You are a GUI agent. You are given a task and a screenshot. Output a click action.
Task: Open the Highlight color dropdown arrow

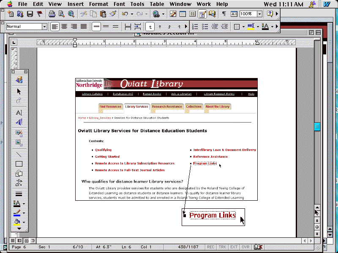(258, 27)
